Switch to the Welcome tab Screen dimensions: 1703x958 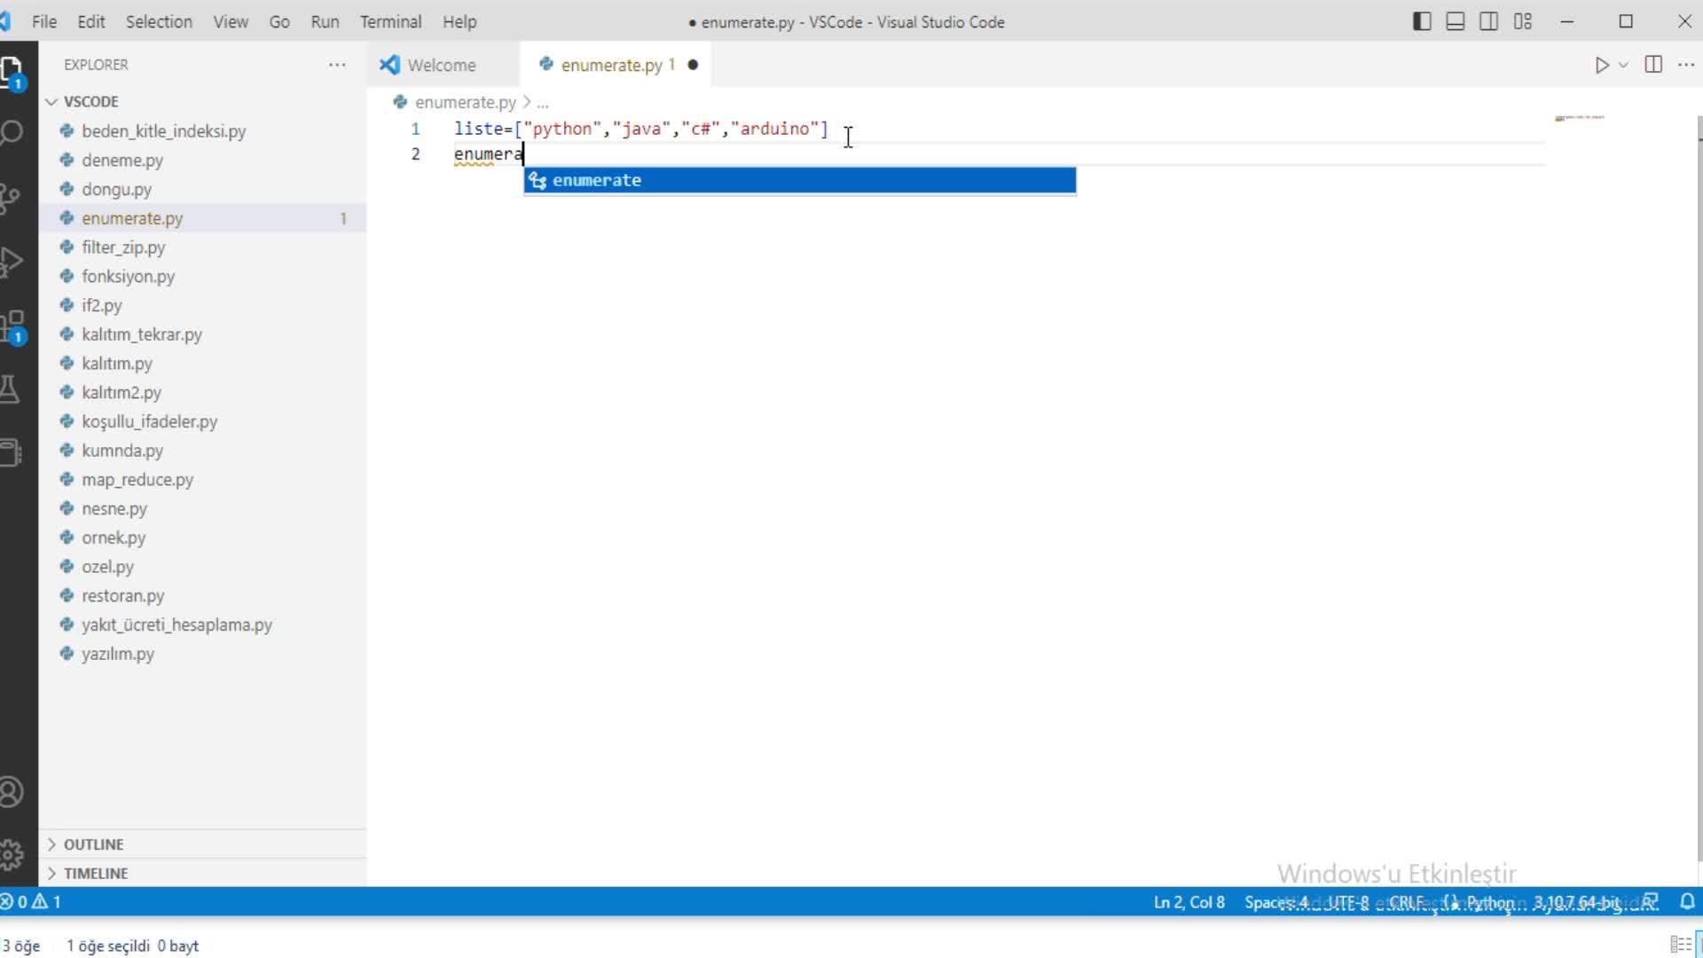click(442, 65)
